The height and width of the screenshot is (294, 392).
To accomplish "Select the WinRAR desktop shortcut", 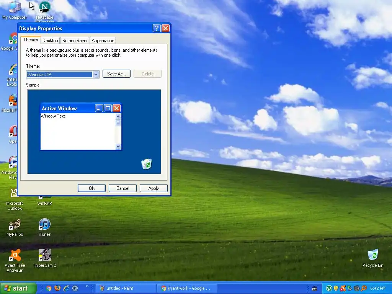I will (44, 201).
